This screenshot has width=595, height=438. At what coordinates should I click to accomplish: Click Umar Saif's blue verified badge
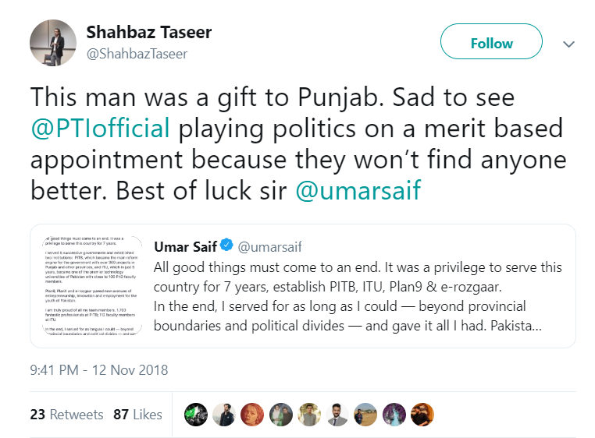[x=227, y=246]
